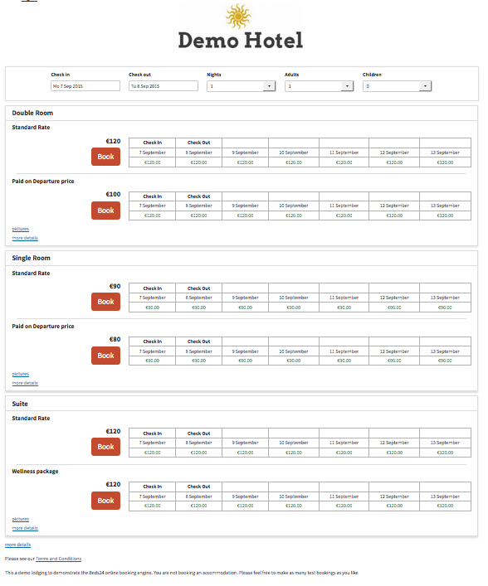Click Wellness package rate label
The height and width of the screenshot is (586, 488).
click(35, 472)
